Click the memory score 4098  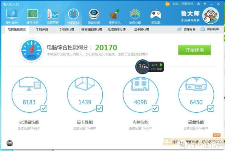(141, 102)
